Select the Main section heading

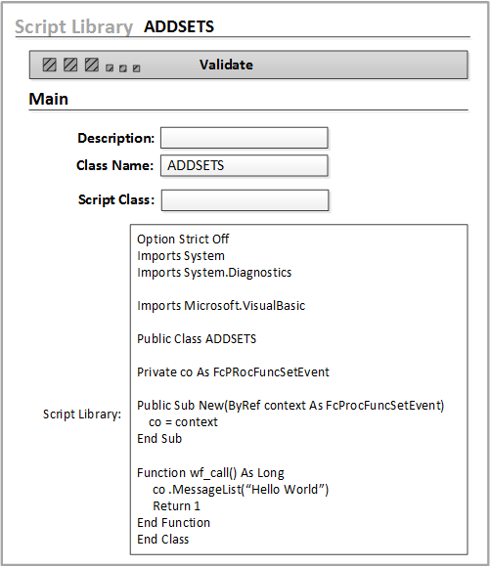[x=49, y=99]
